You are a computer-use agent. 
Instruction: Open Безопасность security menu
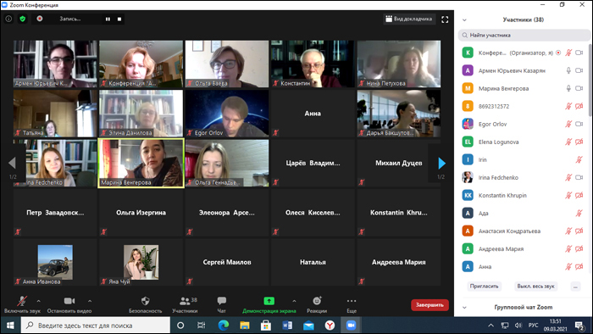click(x=145, y=304)
